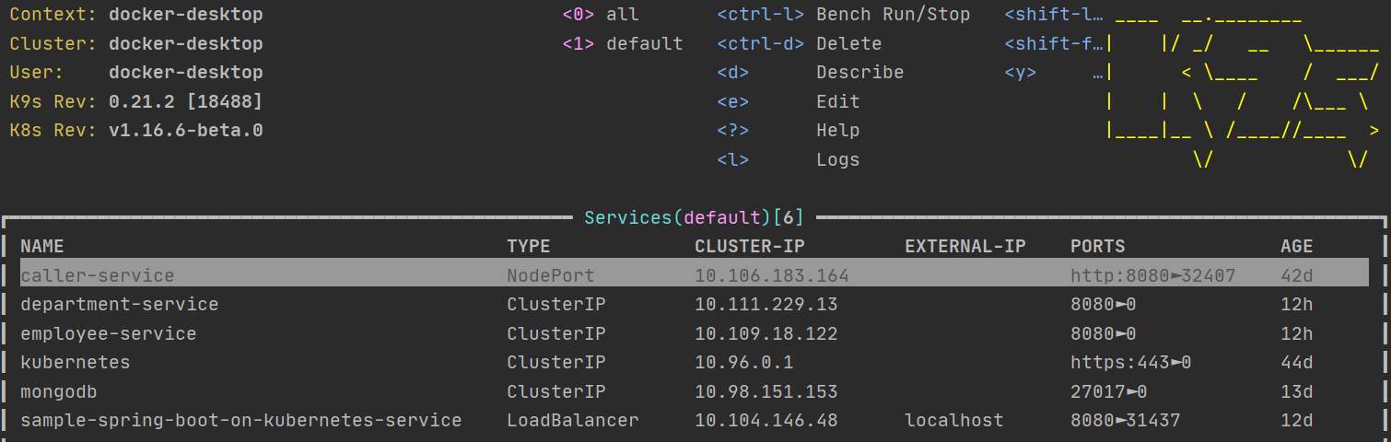
Task: Click the Bench Run/Stop command
Action: [892, 15]
